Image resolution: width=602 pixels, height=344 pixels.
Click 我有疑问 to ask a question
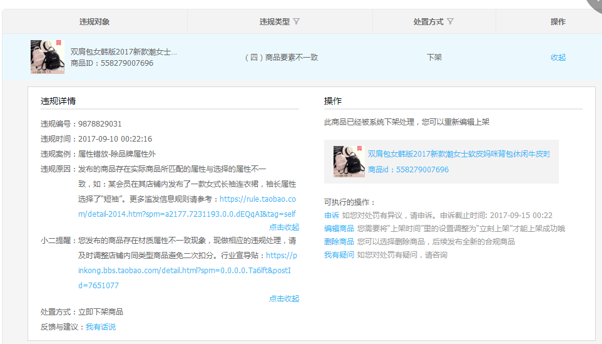[339, 255]
